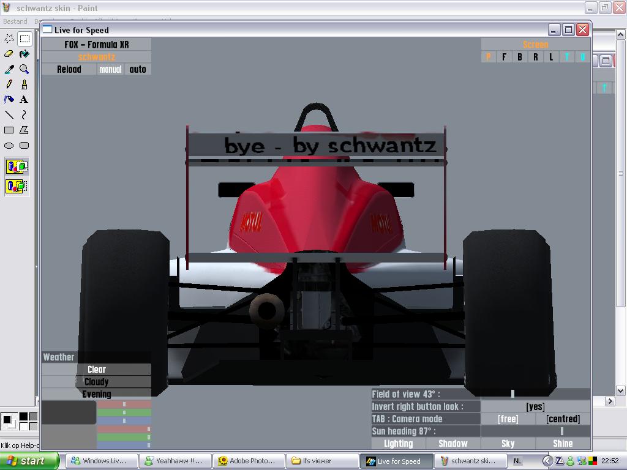Set camera mode to [centred]
The image size is (627, 470).
(563, 419)
